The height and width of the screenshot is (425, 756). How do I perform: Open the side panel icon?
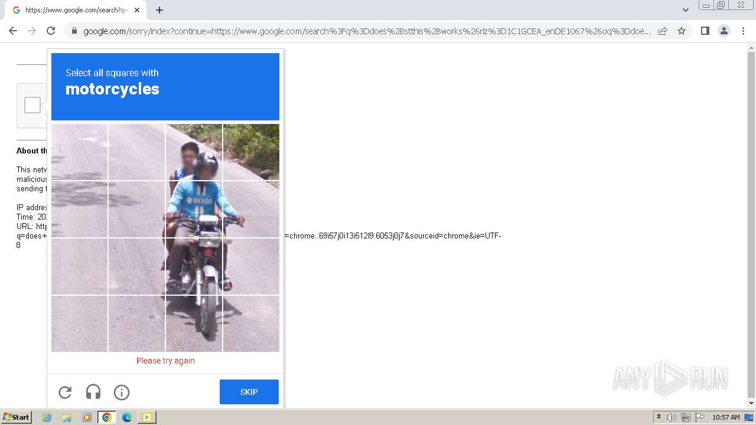point(705,31)
